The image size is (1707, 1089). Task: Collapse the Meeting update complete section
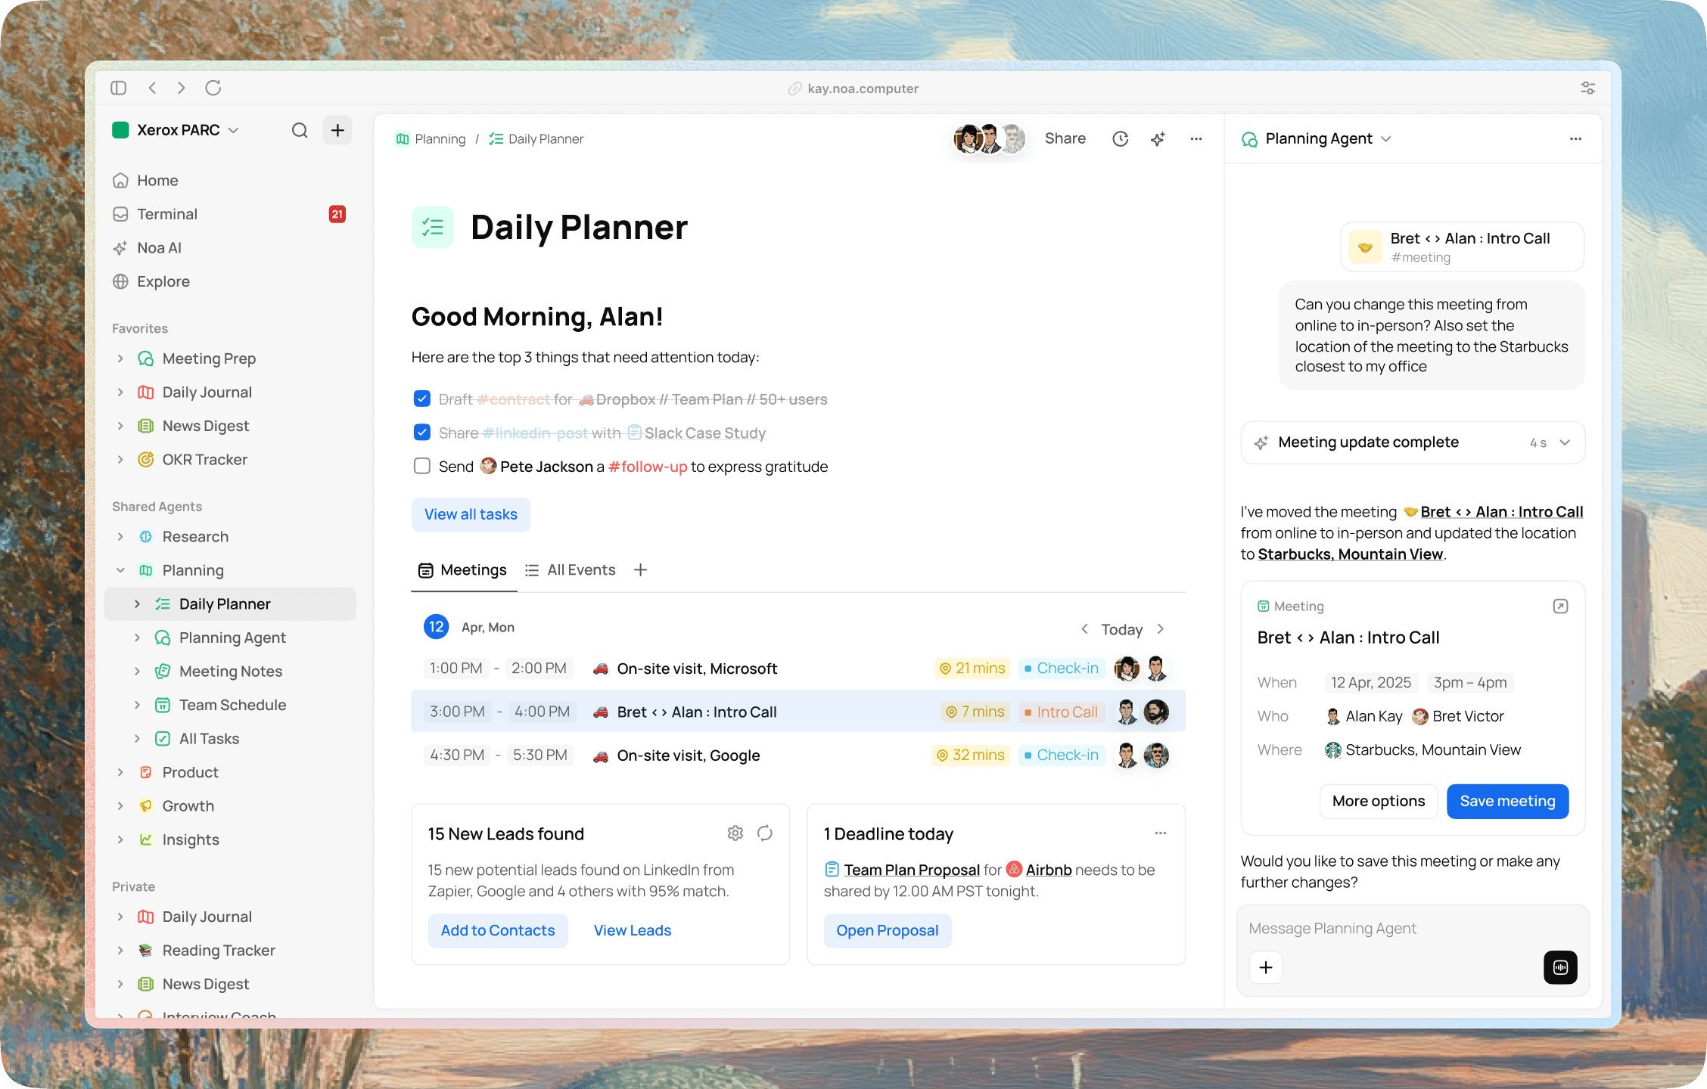[1565, 442]
